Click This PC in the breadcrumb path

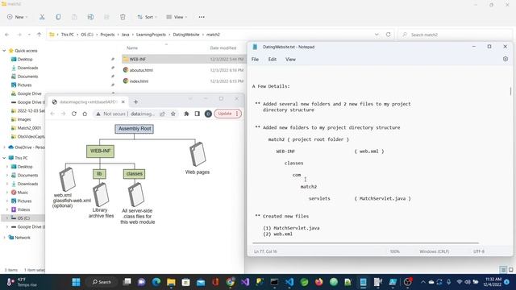point(68,35)
